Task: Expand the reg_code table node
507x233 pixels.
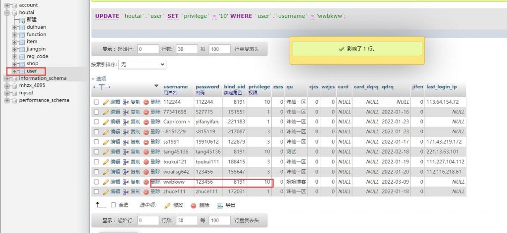Action: pos(14,56)
